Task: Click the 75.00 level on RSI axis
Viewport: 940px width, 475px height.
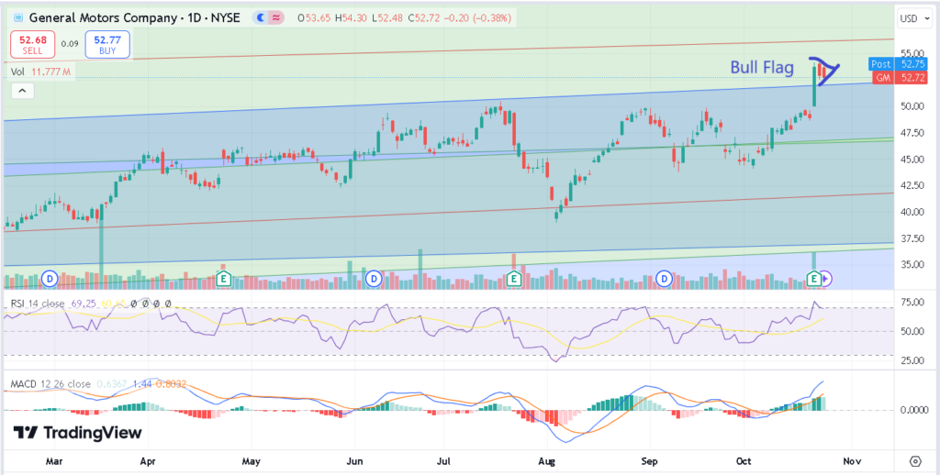Action: (x=911, y=303)
